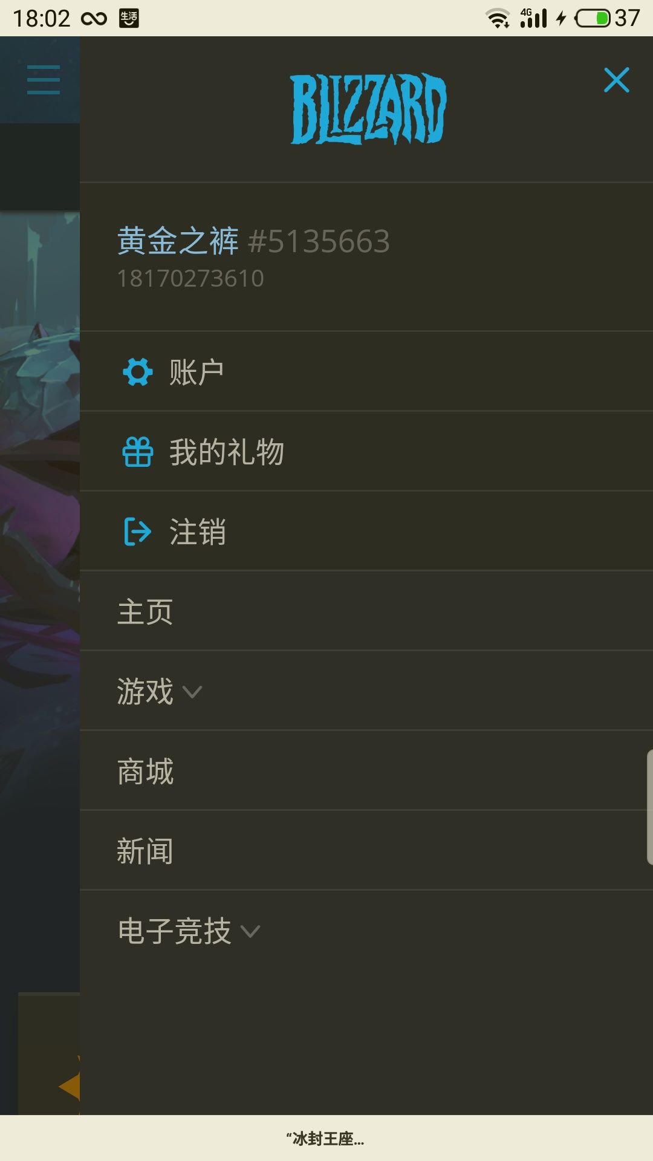Close the side menu with X
Screen dimensions: 653x1161
[616, 80]
